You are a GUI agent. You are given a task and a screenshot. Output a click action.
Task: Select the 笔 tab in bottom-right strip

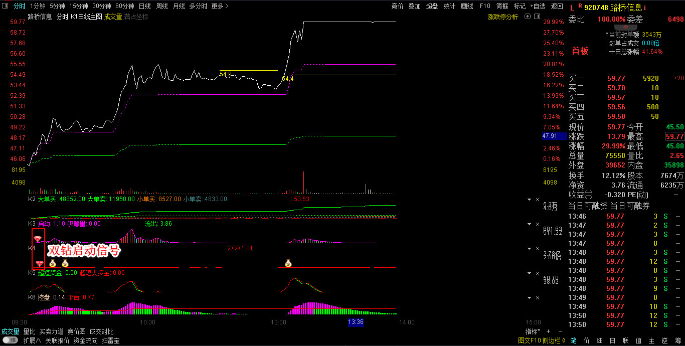[574, 340]
